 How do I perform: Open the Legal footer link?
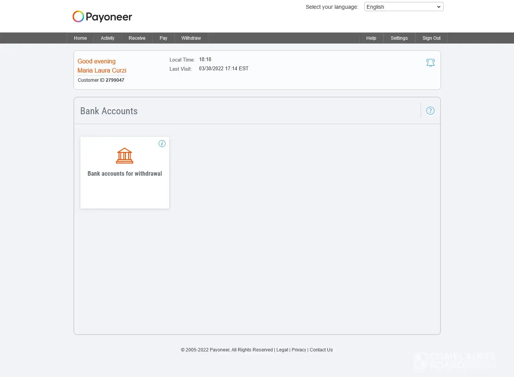[x=282, y=350]
